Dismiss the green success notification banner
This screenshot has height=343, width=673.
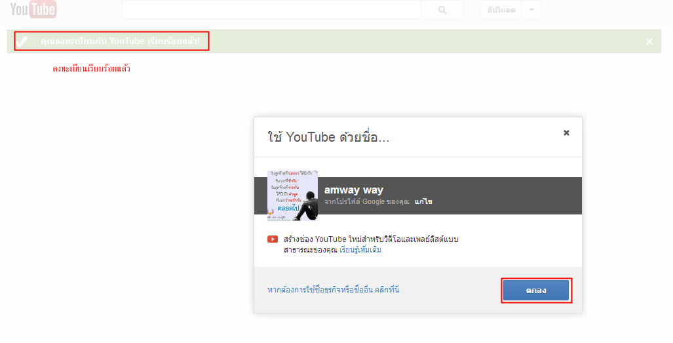point(649,41)
